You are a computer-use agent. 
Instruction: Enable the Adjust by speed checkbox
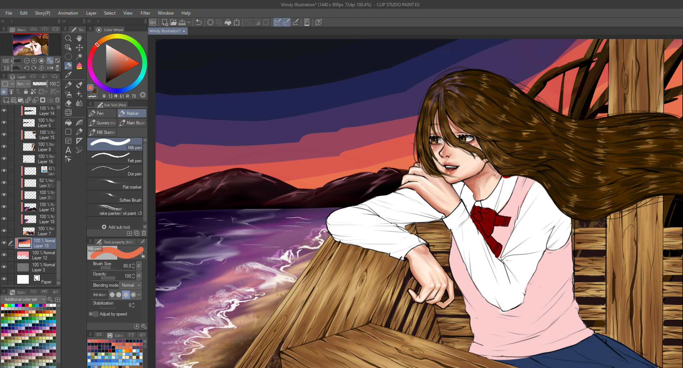coord(96,314)
